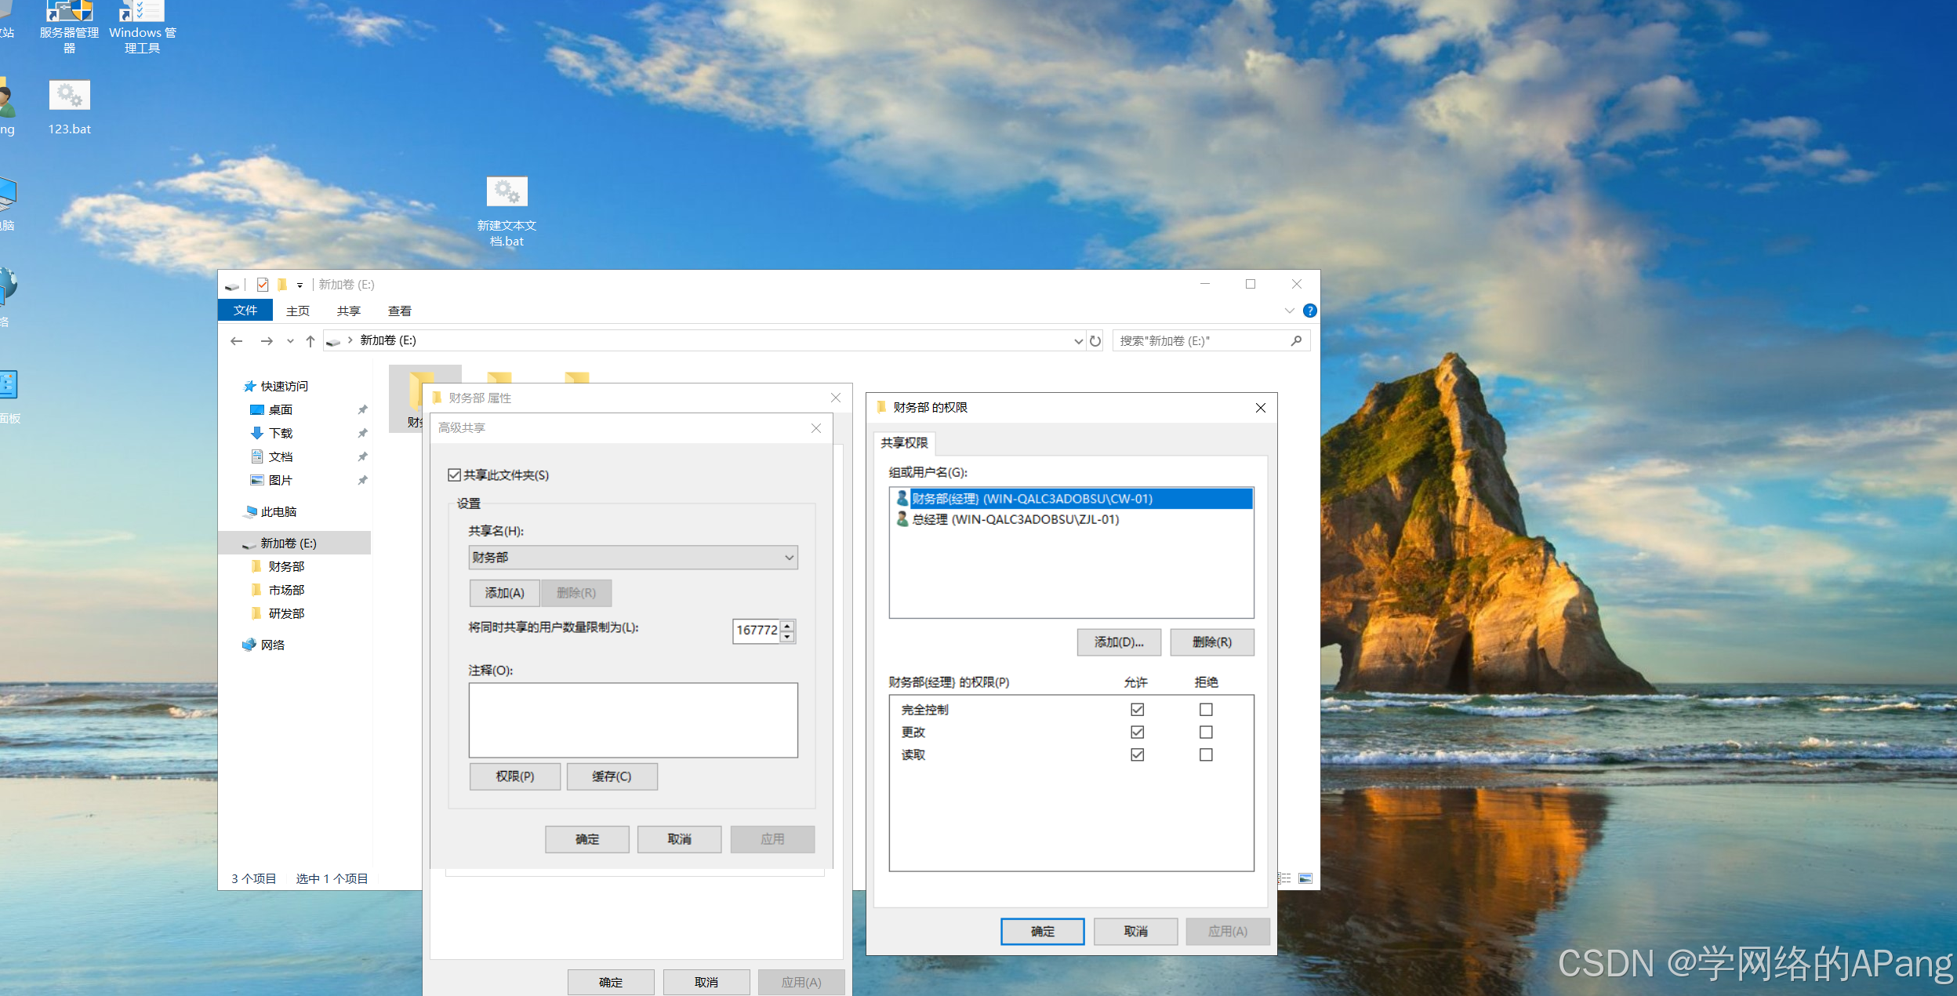Open the 共享 ribbon tab
This screenshot has width=1957, height=996.
348,311
